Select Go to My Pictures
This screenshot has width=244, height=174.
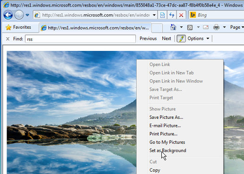point(167,142)
